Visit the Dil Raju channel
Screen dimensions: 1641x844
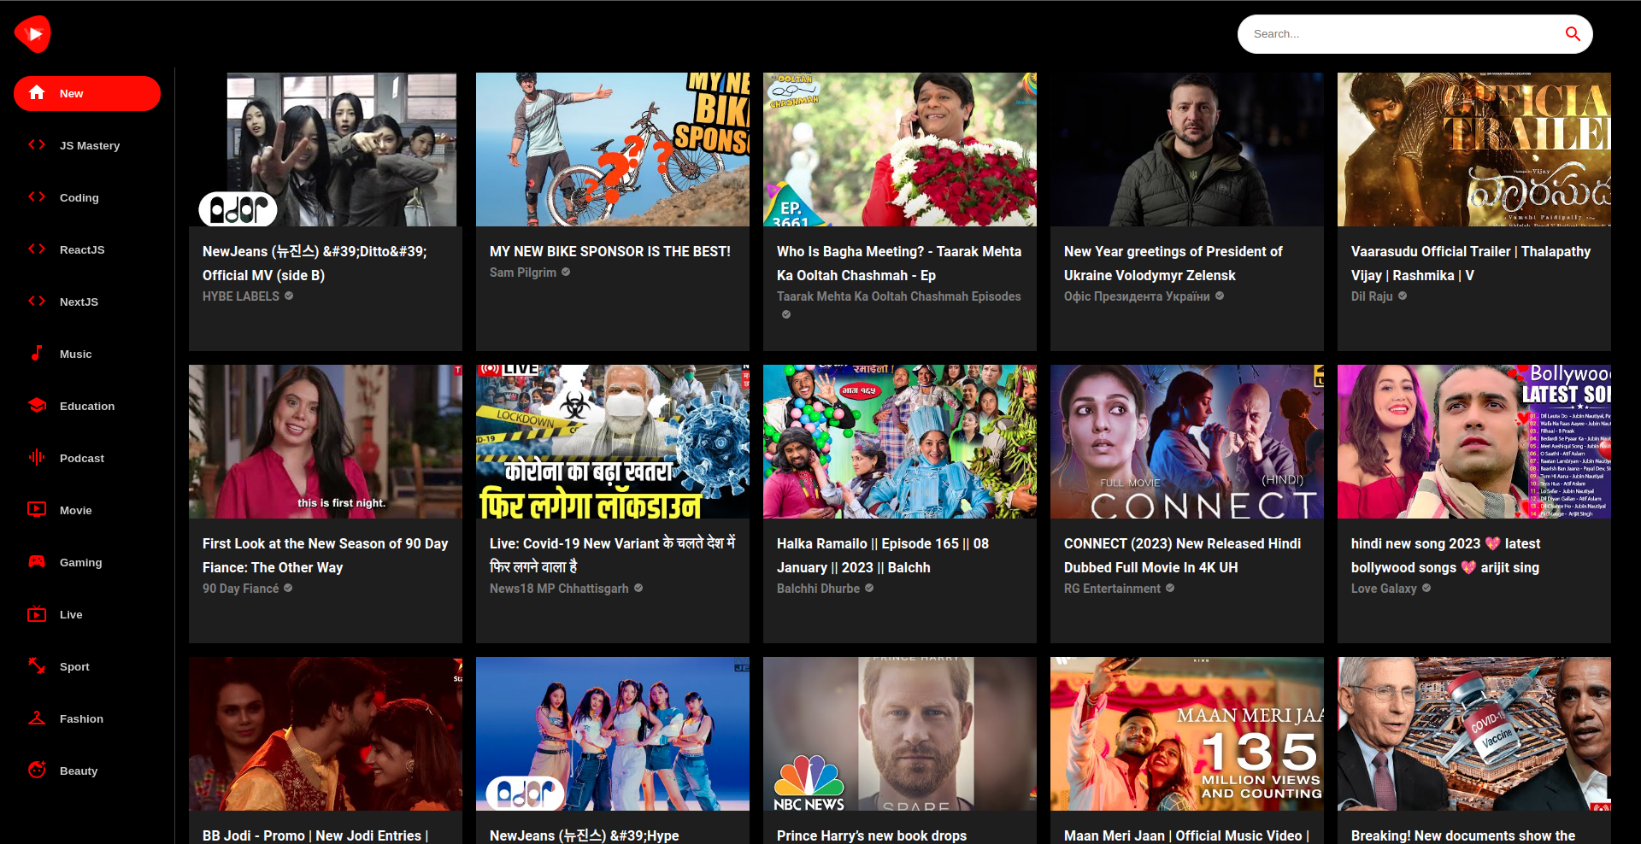pos(1372,296)
